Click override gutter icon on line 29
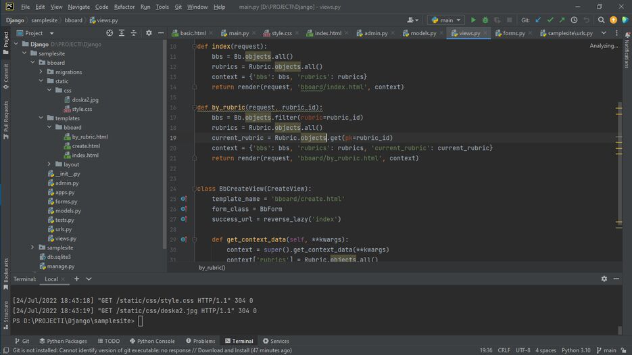632x355 pixels. 184,239
